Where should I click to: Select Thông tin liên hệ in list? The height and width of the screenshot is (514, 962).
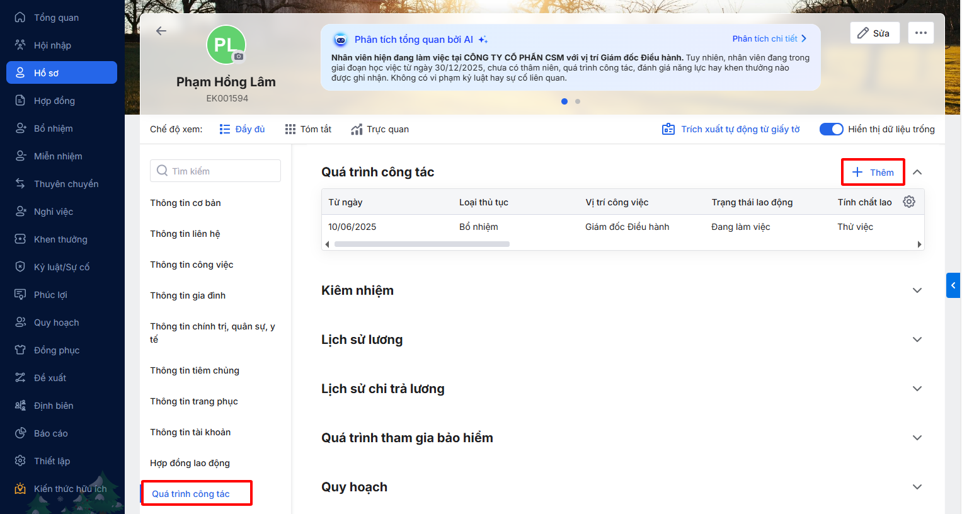coord(185,234)
